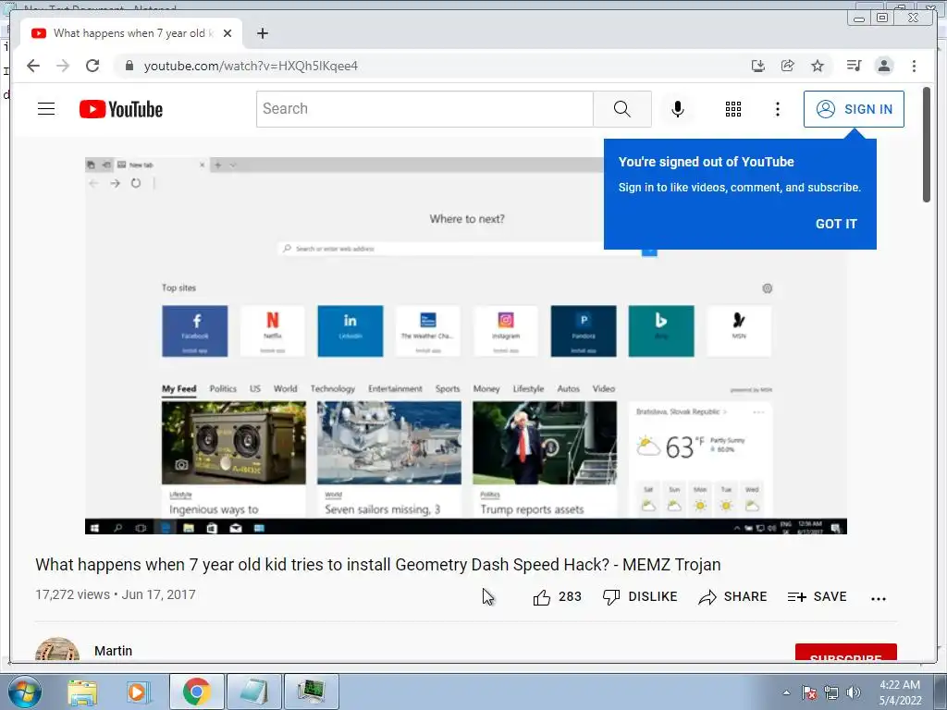Focus the URL youtube.com/watch address bar
The image size is (947, 710).
251,66
